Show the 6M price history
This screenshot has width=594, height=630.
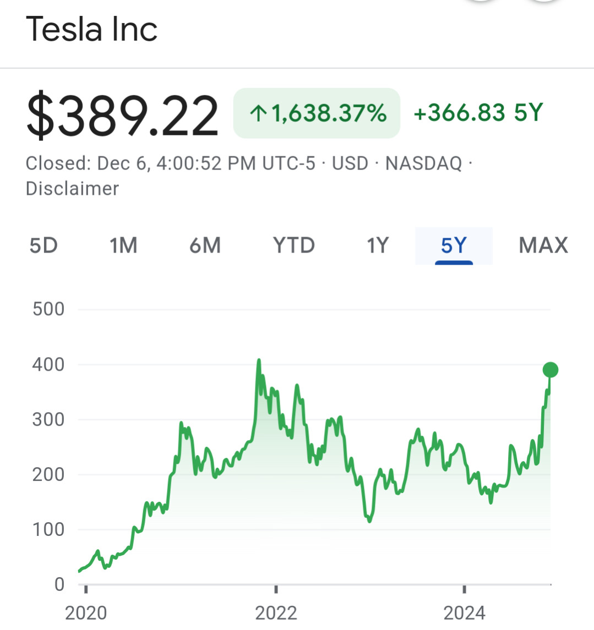(205, 245)
